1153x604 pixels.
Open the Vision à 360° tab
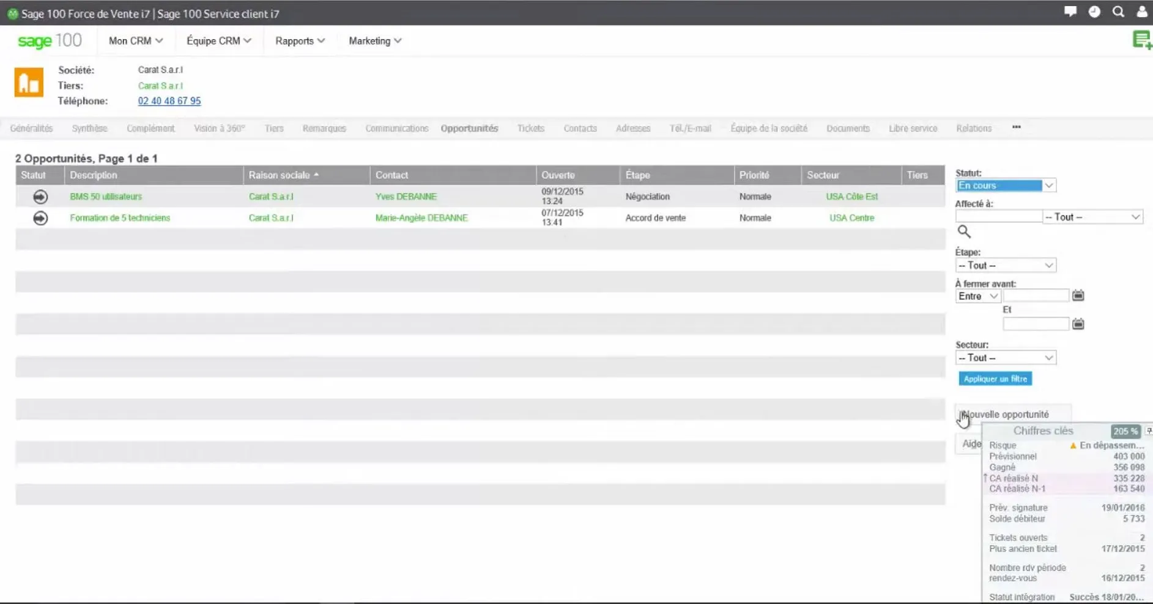coord(220,128)
